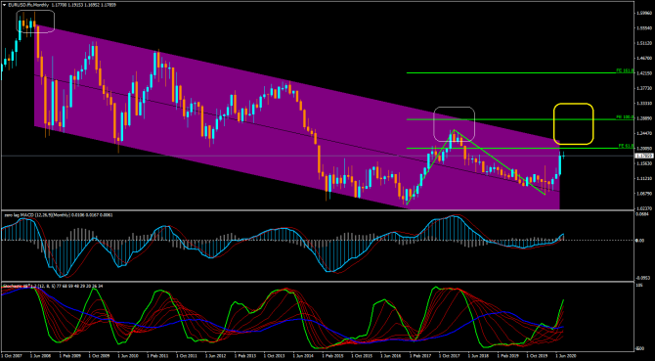The image size is (655, 361).
Task: Click the MACD zero level 0.00 label
Action: click(639, 241)
